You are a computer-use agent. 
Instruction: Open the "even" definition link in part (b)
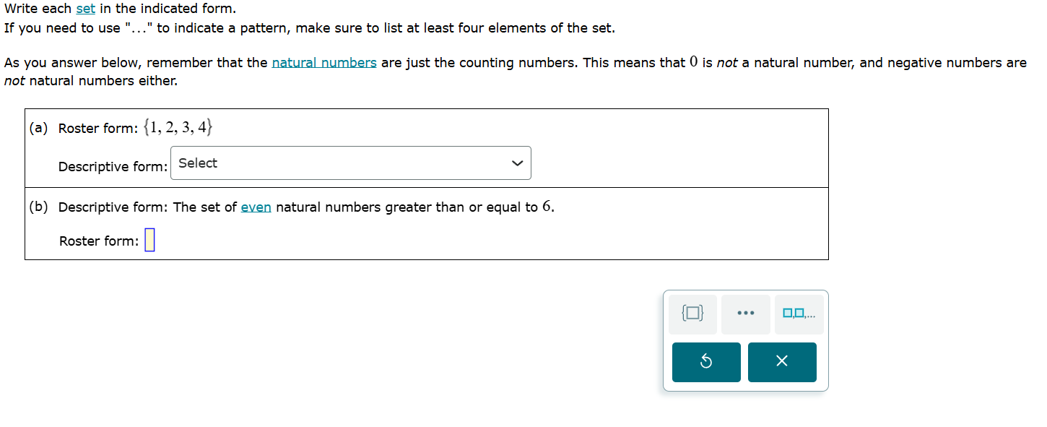coord(256,207)
